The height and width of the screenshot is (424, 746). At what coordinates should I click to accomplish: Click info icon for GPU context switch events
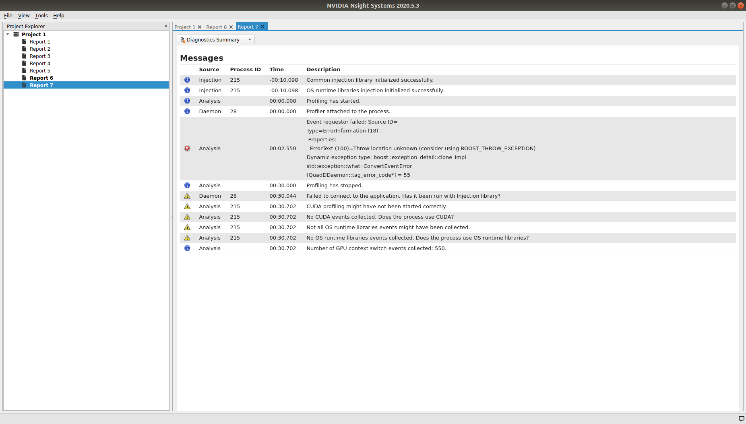click(187, 248)
